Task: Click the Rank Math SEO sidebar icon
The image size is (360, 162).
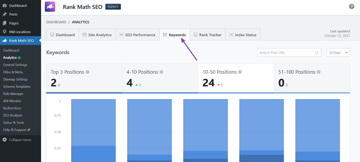Action: click(x=4, y=41)
